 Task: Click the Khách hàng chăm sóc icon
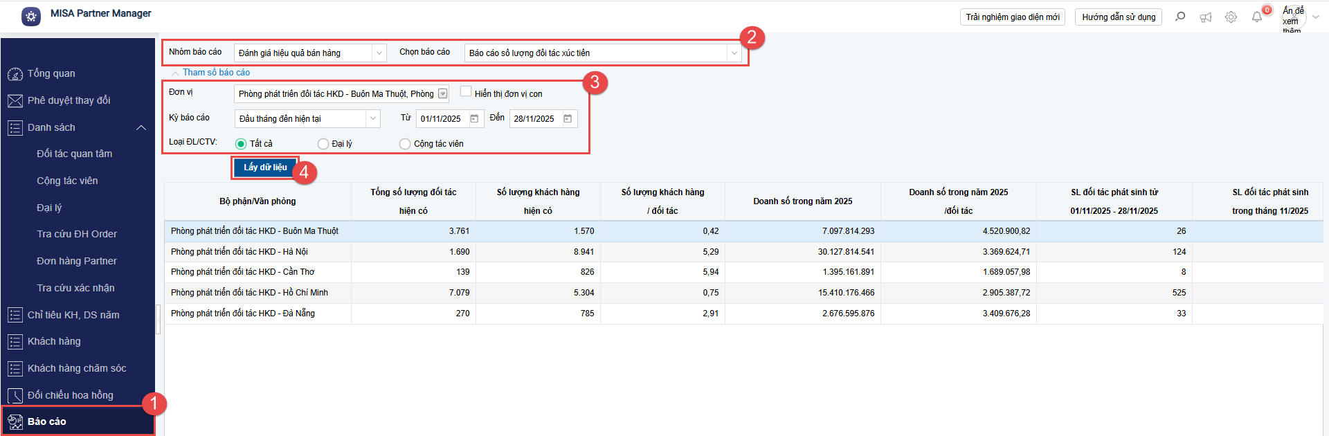point(15,369)
